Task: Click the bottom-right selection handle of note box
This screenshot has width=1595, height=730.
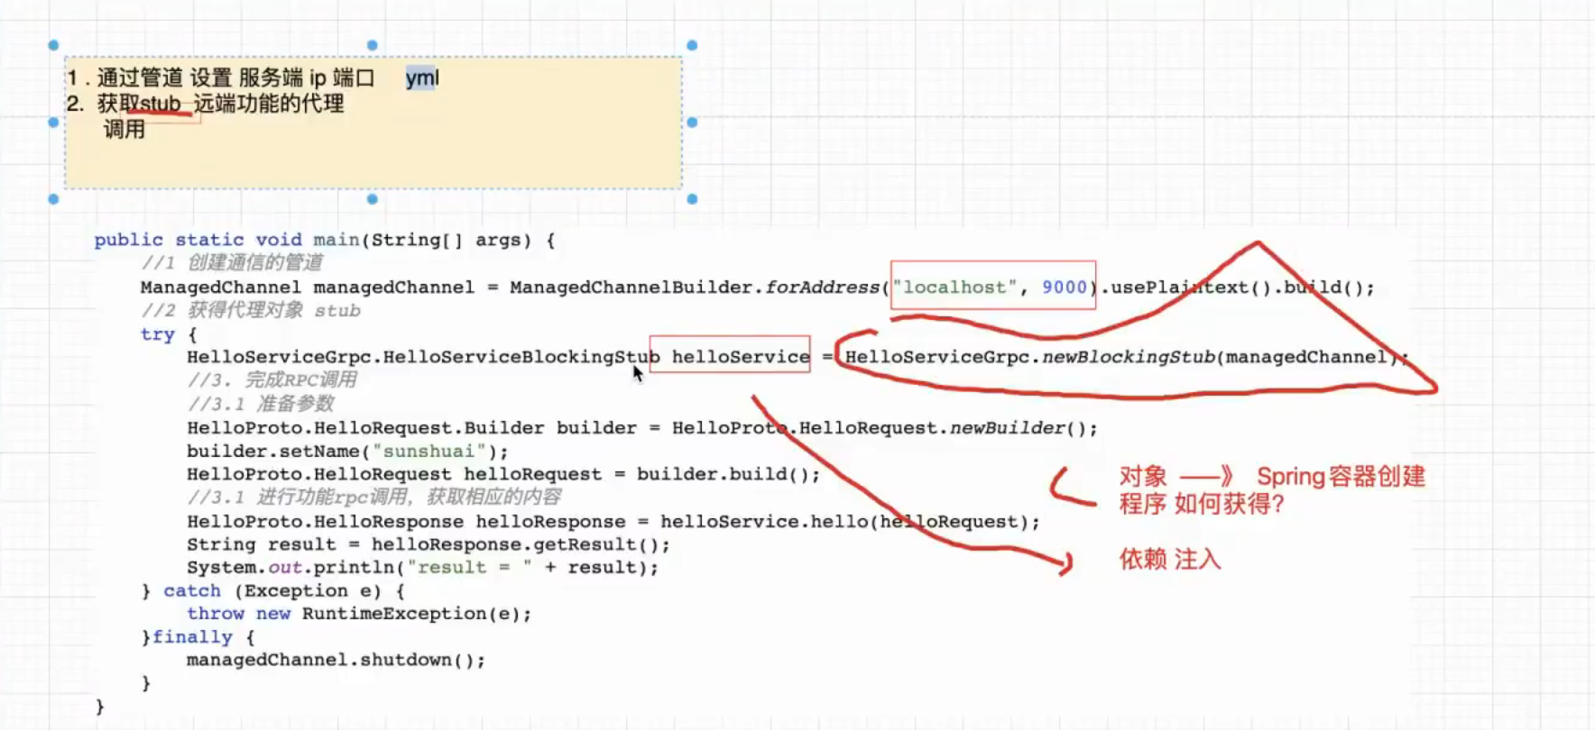Action: click(x=692, y=199)
